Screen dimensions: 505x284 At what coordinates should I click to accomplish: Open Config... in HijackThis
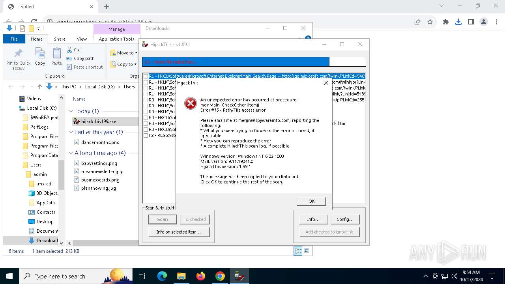[x=345, y=219]
